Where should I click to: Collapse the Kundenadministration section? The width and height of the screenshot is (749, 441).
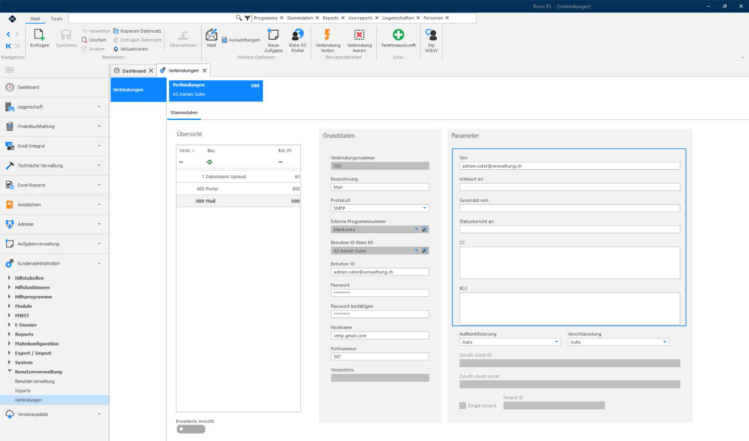click(x=54, y=263)
